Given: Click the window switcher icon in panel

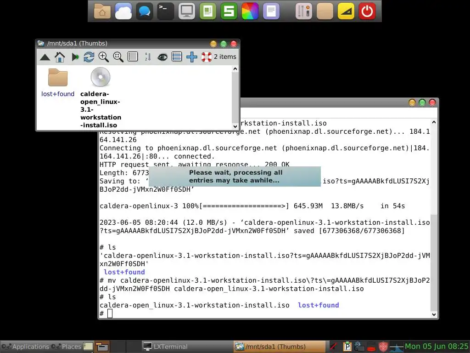Looking at the screenshot, I should (102, 347).
